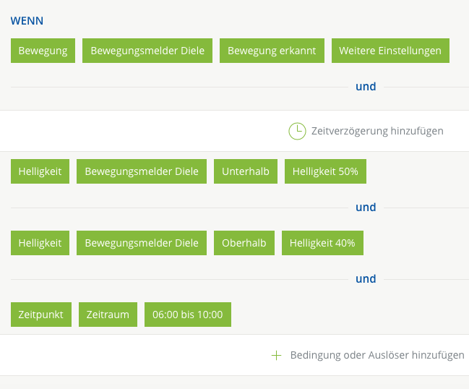Toggle the 'und' connector above Zeitpunkt
The image size is (469, 389).
(x=366, y=279)
